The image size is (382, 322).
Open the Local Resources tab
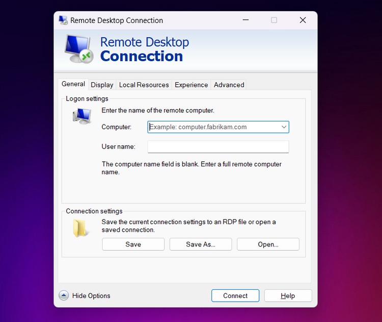pos(144,85)
